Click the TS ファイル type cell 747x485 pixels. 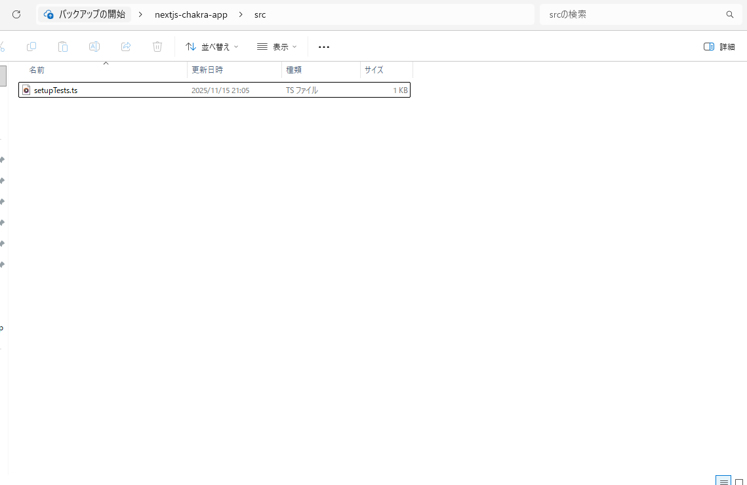point(302,90)
